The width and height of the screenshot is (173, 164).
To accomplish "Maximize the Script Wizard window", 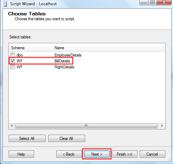I will coord(153,2).
